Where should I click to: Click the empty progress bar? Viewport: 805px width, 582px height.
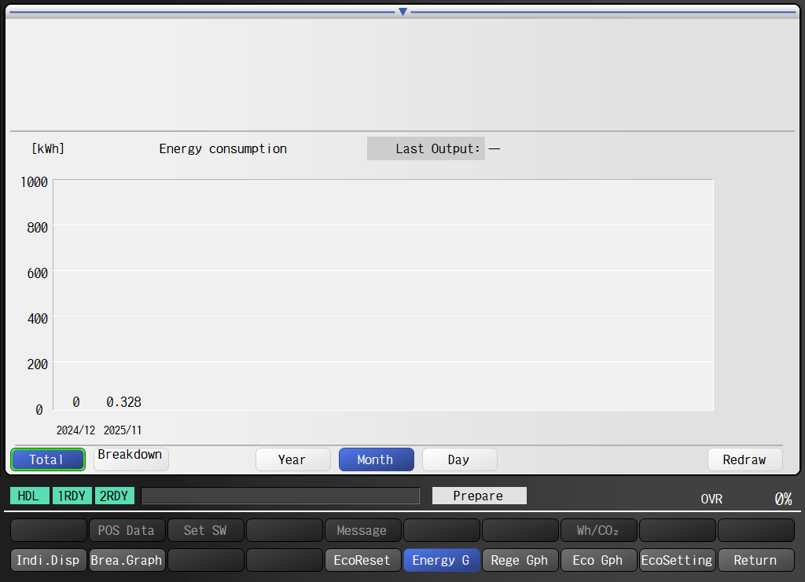point(280,496)
